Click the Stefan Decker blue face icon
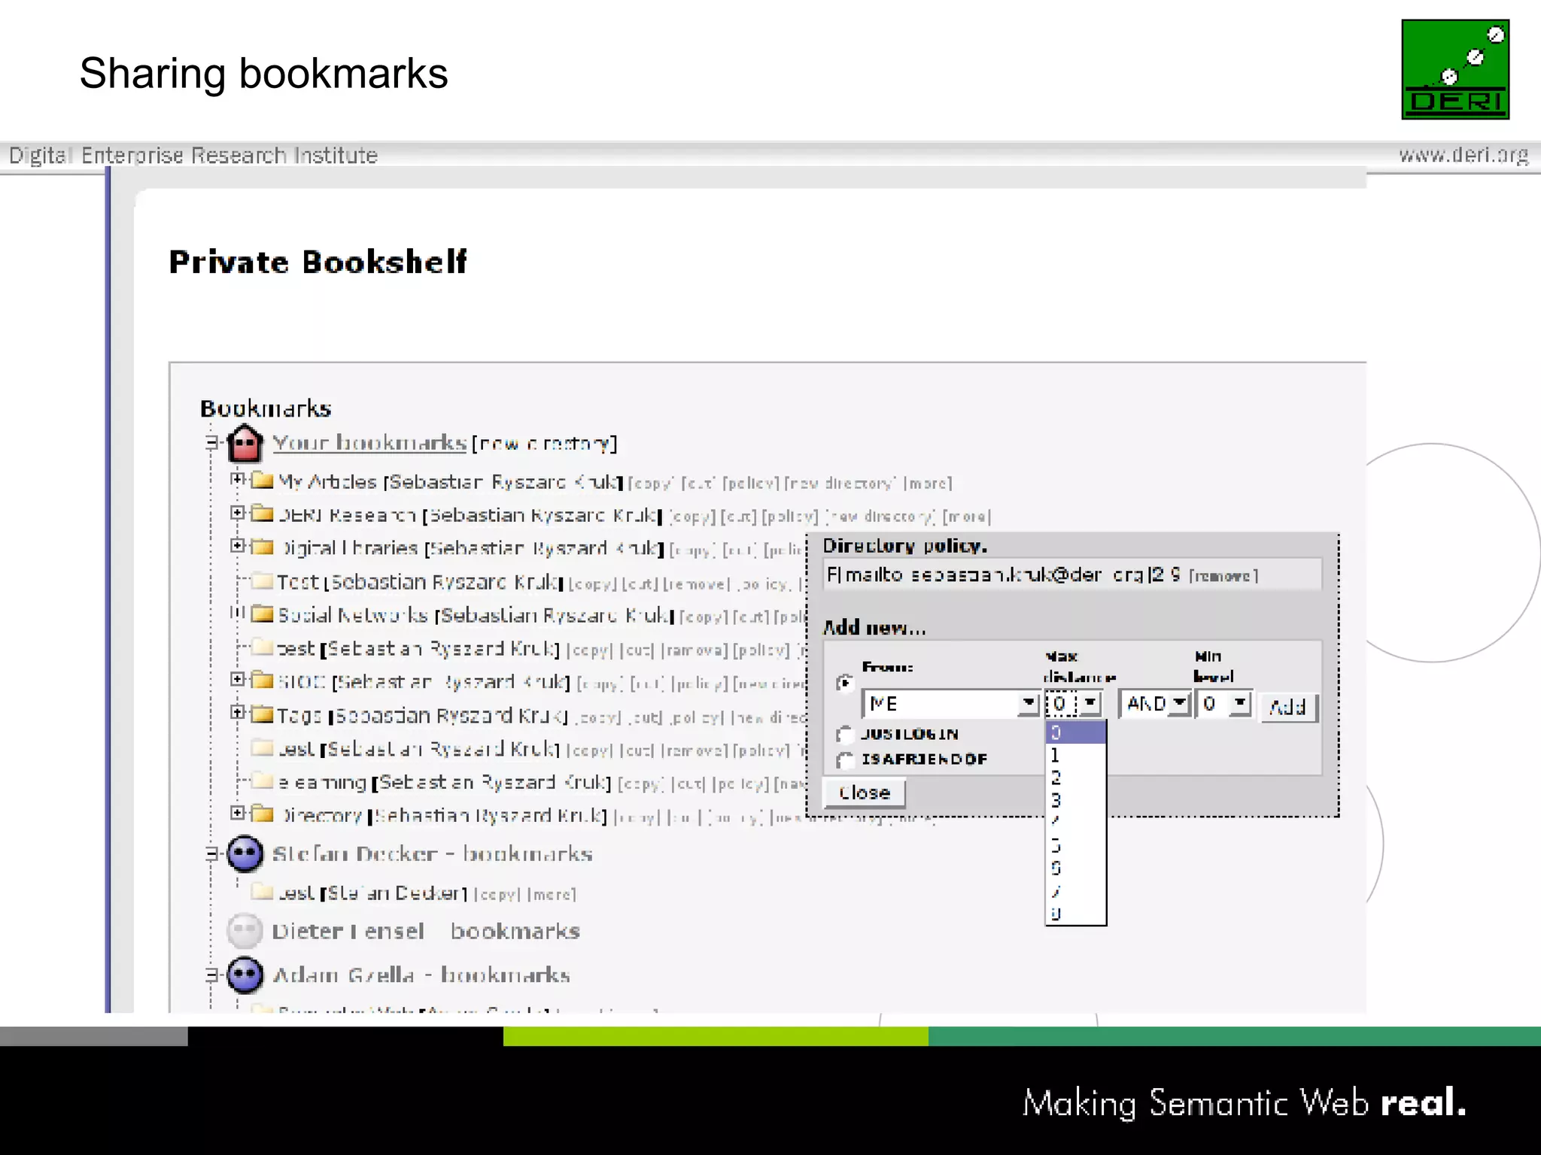 (245, 853)
